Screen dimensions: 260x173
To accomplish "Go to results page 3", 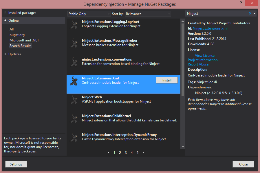I will [x=126, y=153].
